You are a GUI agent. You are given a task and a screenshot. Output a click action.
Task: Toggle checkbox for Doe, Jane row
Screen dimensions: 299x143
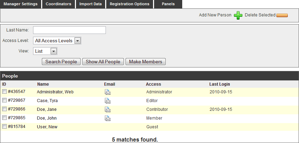pos(4,109)
